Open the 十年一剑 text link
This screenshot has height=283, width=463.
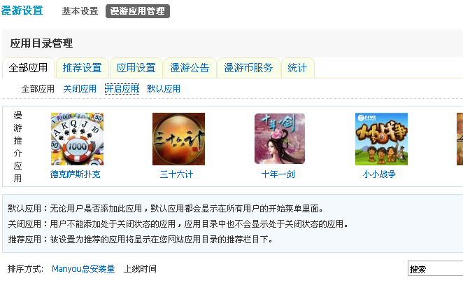(278, 174)
